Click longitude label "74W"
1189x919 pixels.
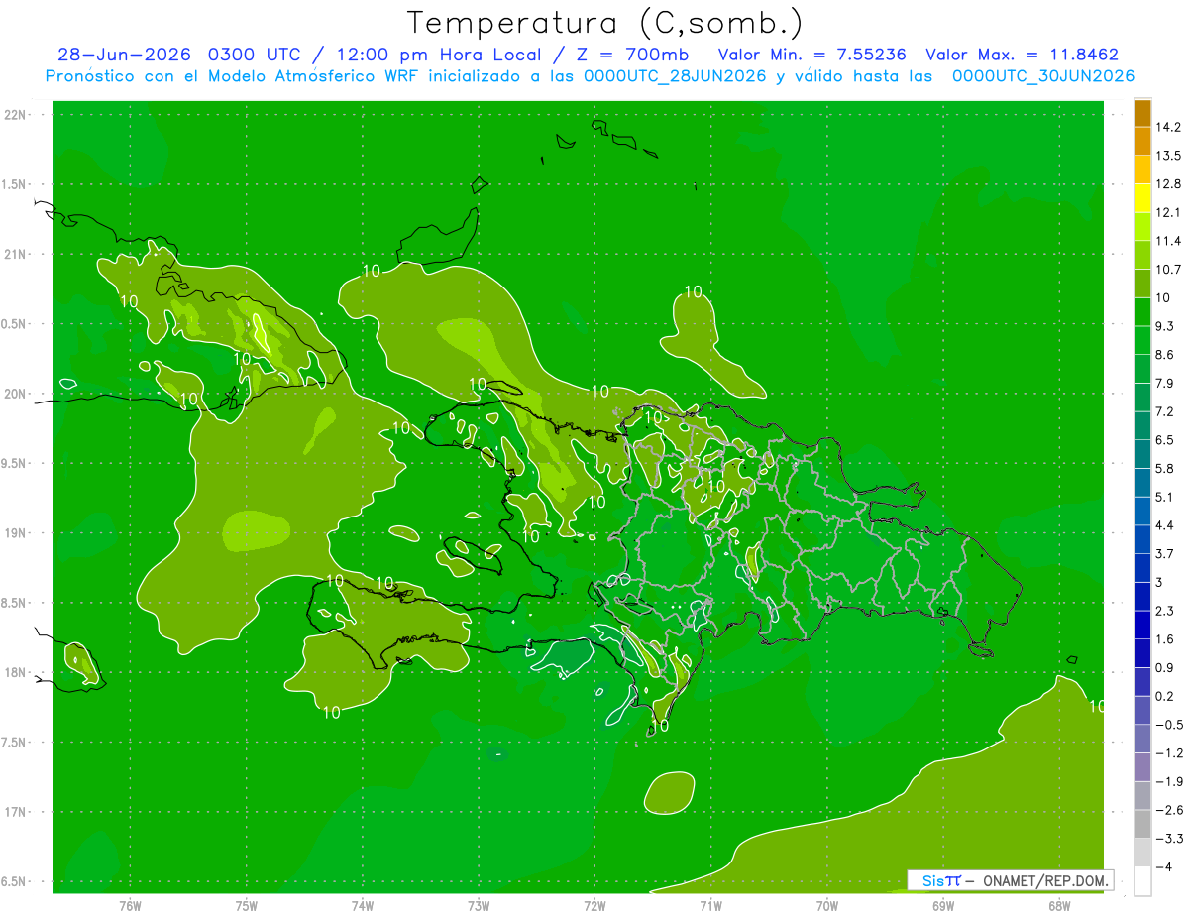click(363, 906)
